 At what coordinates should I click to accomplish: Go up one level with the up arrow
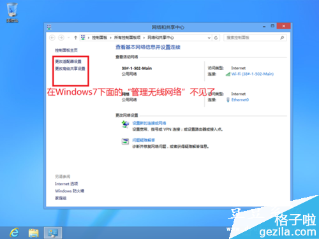pyautogui.click(x=75, y=38)
